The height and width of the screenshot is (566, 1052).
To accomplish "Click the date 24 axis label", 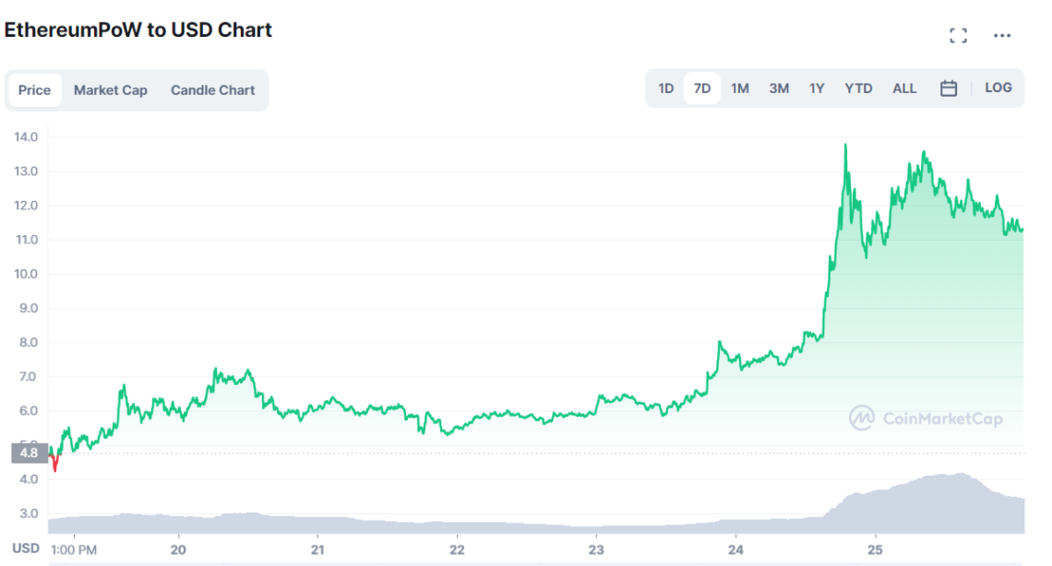I will 735,549.
